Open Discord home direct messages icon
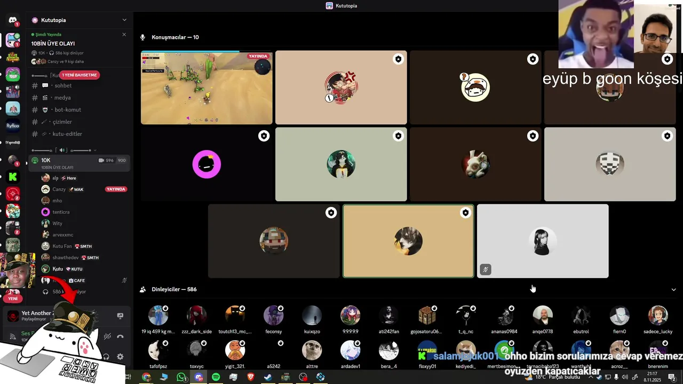683x384 pixels. click(13, 21)
